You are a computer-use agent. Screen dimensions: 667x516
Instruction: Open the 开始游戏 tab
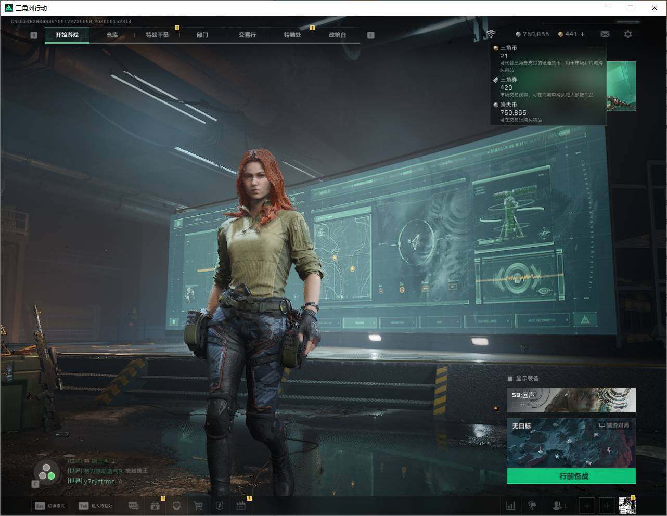click(67, 35)
